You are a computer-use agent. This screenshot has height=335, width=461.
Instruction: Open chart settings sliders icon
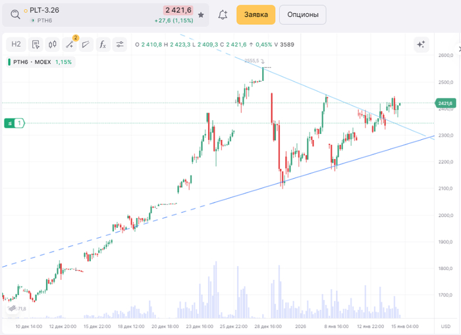119,45
